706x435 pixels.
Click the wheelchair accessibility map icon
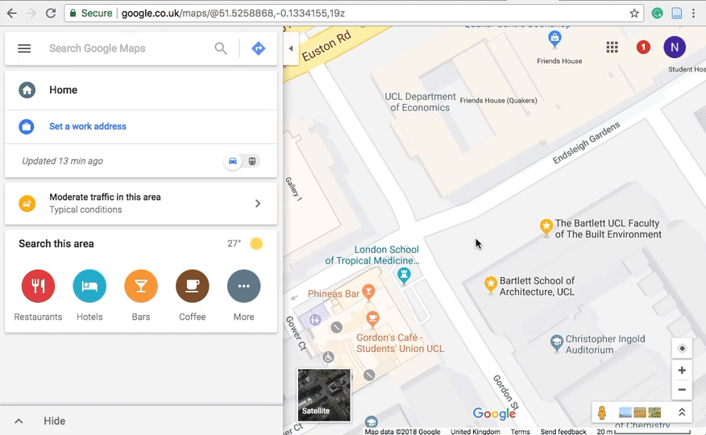[328, 357]
